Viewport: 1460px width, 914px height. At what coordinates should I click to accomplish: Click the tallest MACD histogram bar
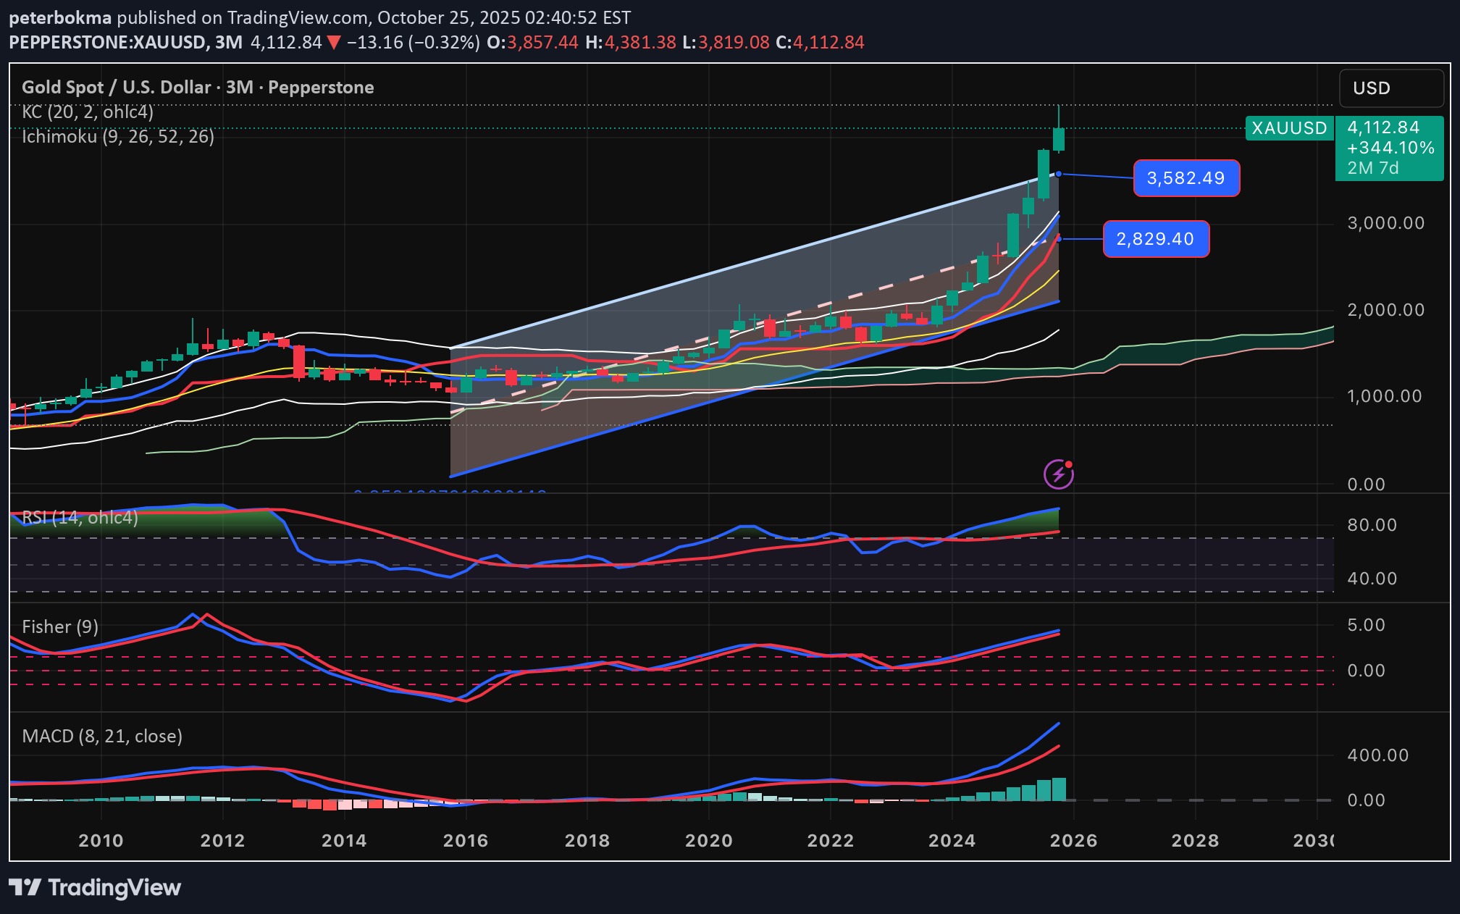coord(1059,789)
